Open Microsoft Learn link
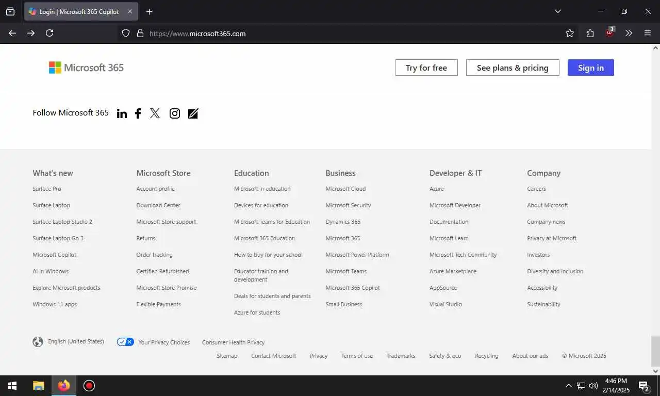 point(449,238)
